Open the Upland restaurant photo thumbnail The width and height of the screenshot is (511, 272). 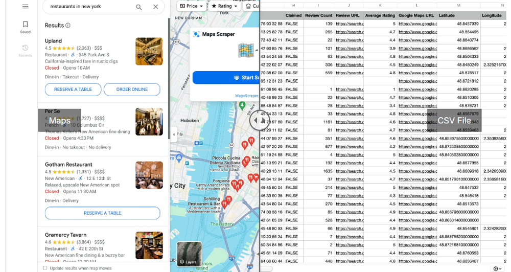pyautogui.click(x=149, y=52)
